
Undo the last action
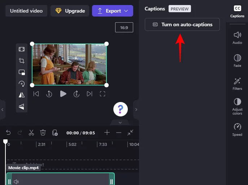8,133
